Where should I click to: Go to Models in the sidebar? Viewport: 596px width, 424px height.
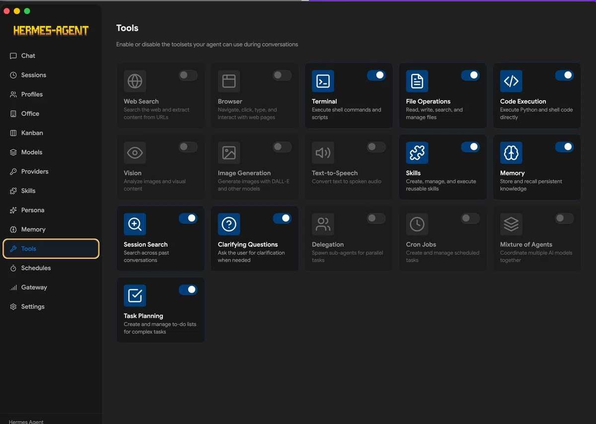[x=51, y=152]
